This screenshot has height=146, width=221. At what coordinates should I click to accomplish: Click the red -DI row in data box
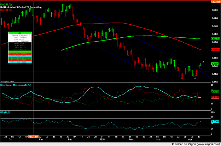[x=20, y=60]
